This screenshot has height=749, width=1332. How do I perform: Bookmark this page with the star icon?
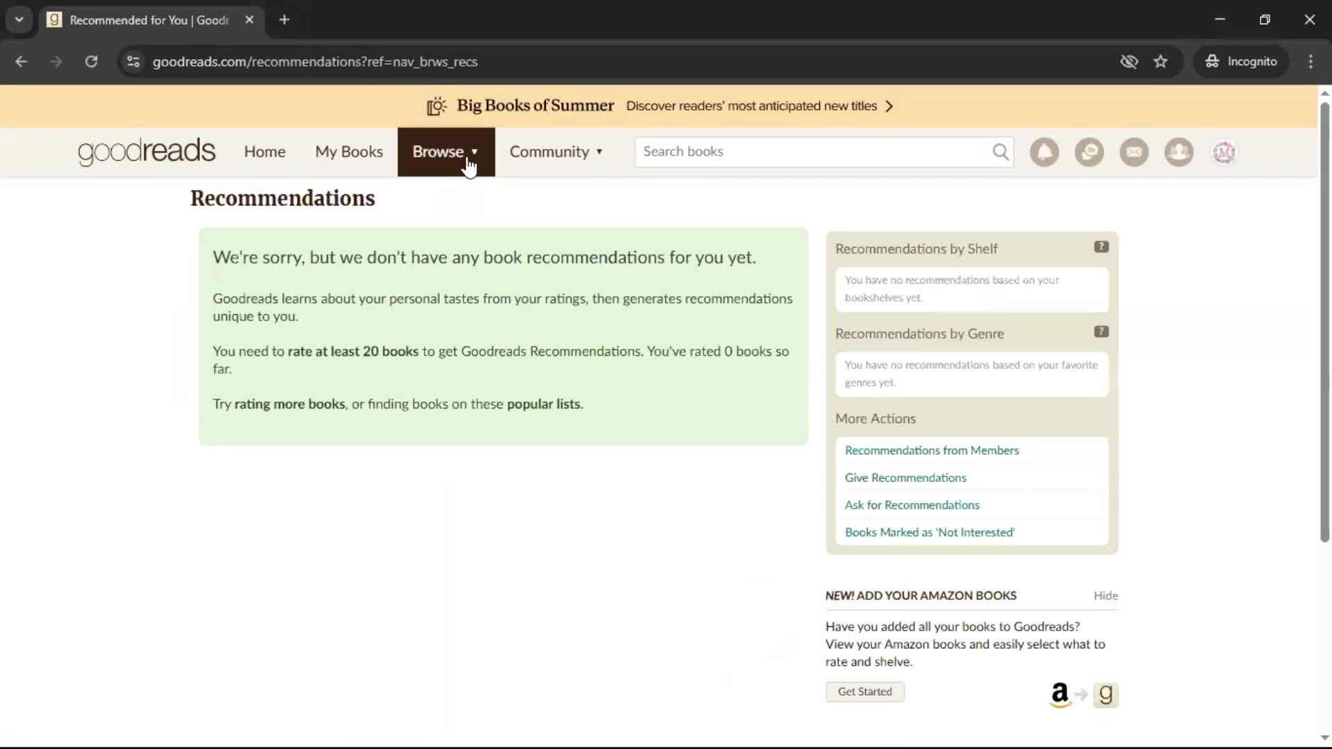coord(1161,62)
